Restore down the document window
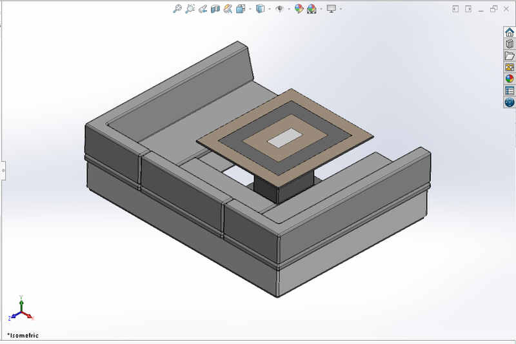This screenshot has width=516, height=344. pos(493,9)
